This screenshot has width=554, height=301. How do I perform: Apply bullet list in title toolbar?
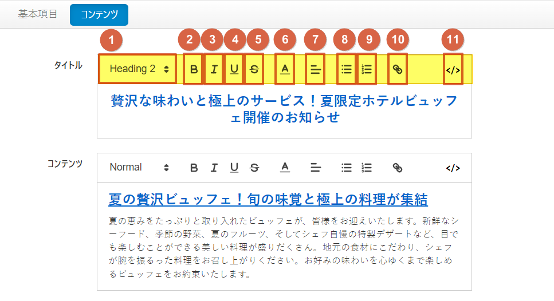(346, 69)
